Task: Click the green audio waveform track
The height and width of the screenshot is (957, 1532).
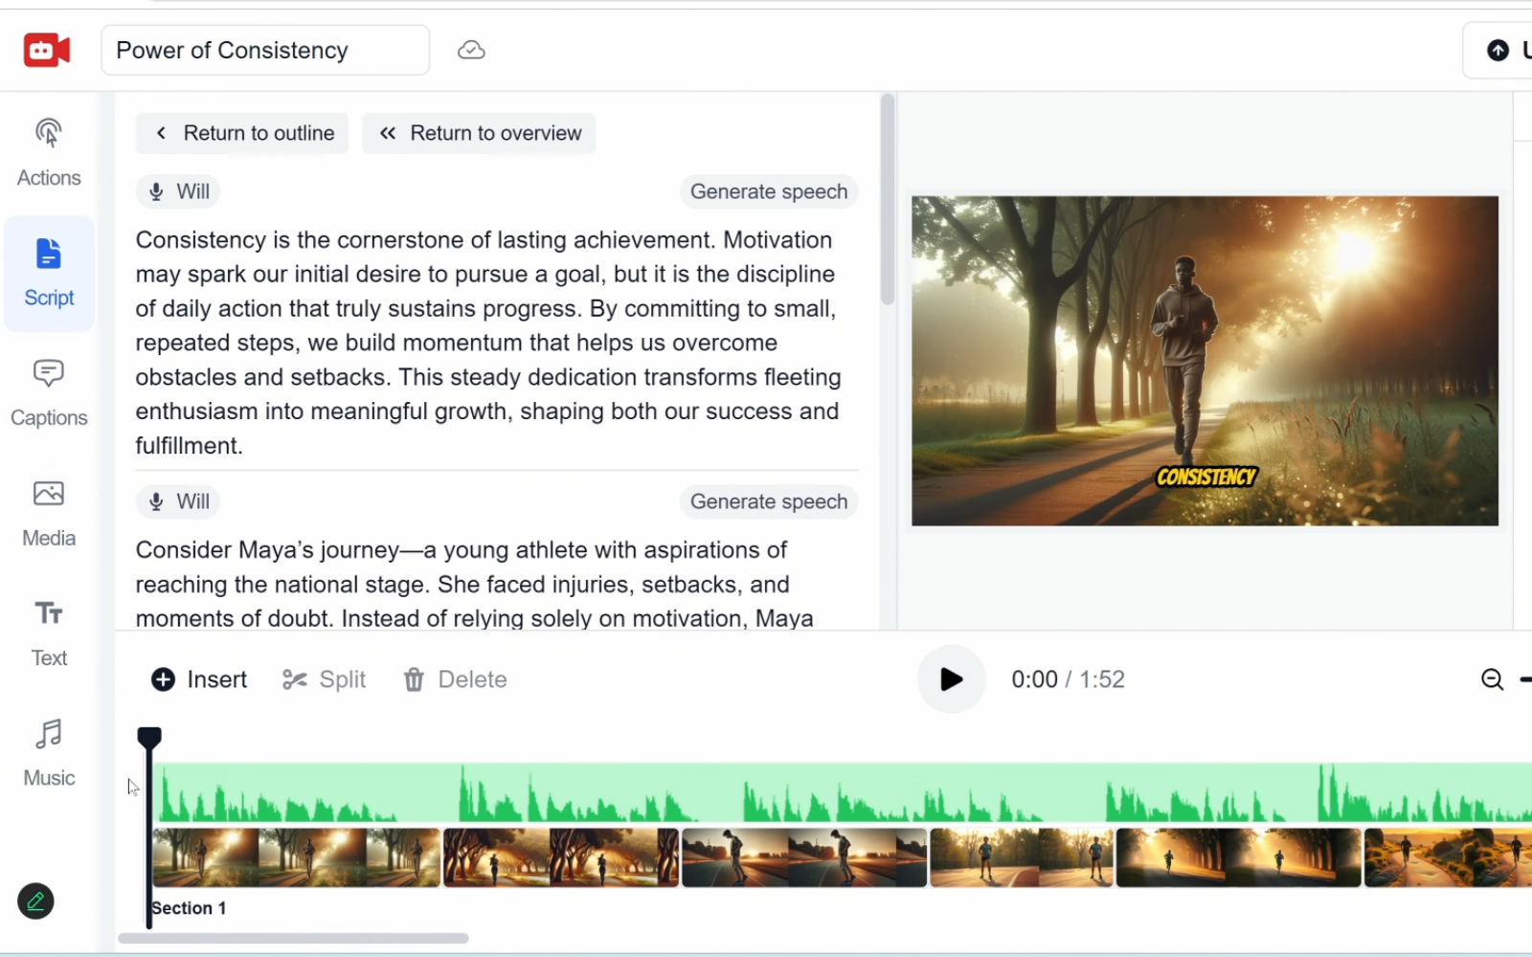Action: (843, 792)
